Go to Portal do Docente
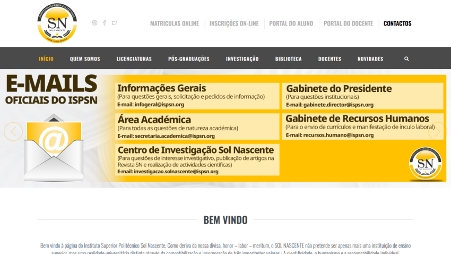 tap(348, 23)
